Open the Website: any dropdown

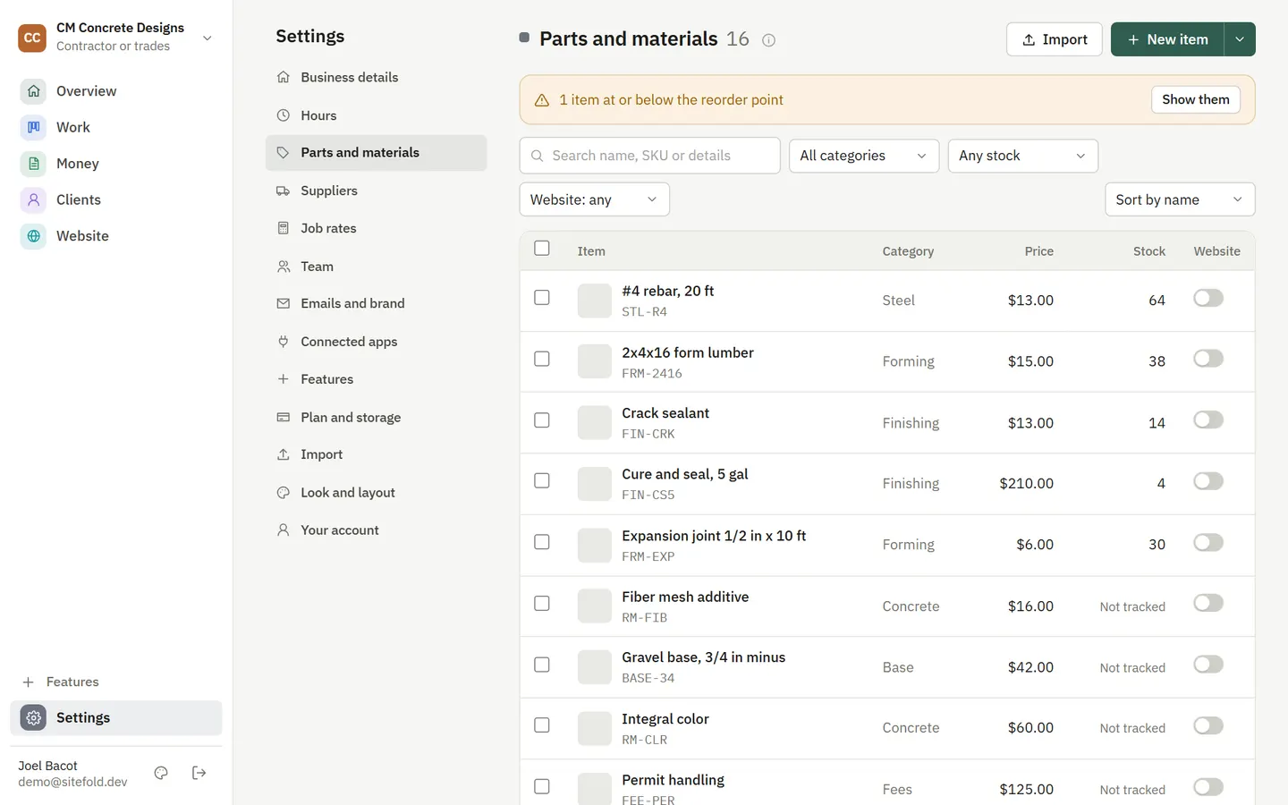pos(595,199)
